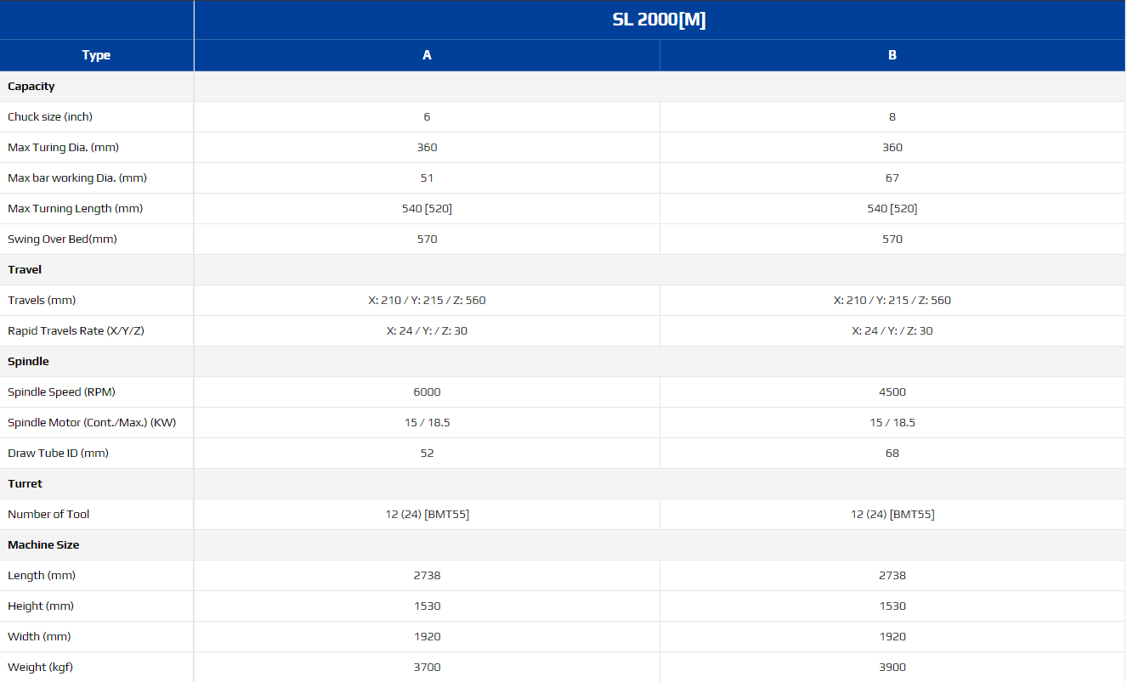Click length value 2738 for type A
Screen dimensions: 1127x682
[x=427, y=576]
